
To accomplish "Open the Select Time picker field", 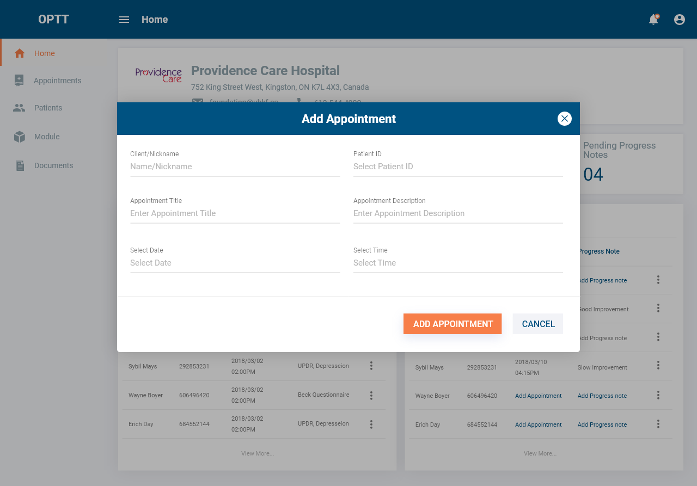I will (457, 263).
